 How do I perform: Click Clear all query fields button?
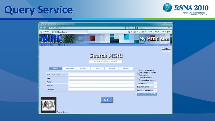point(147,94)
